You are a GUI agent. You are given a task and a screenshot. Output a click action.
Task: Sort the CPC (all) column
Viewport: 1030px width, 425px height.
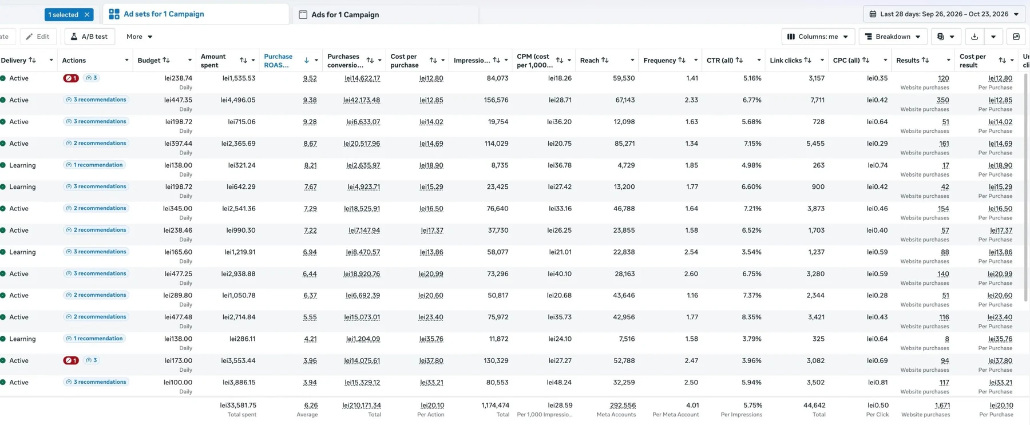point(865,60)
